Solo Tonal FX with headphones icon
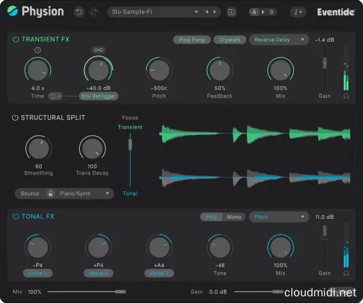This screenshot has height=303, width=363. coord(346,273)
